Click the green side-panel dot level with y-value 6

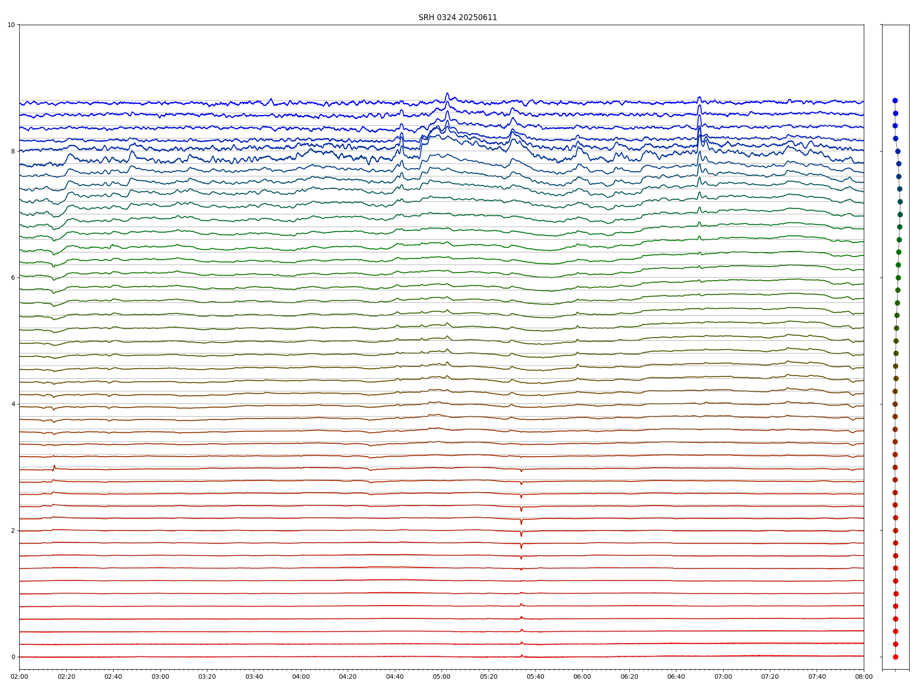[898, 278]
